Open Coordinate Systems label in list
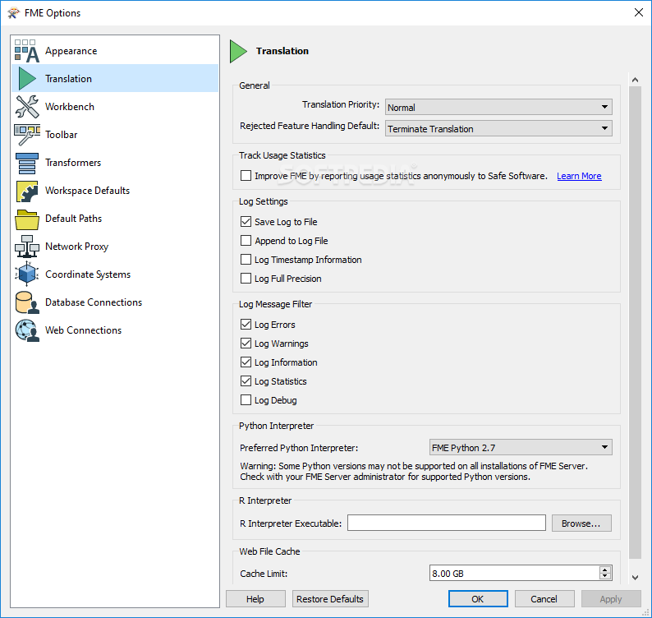Screen dimensions: 652x618 (x=88, y=274)
